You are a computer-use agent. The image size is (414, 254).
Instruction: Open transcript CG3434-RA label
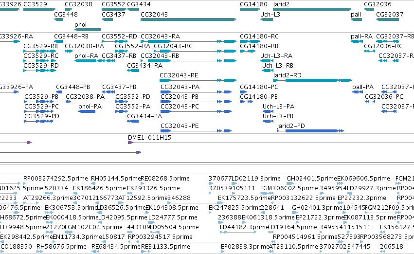pos(144,66)
